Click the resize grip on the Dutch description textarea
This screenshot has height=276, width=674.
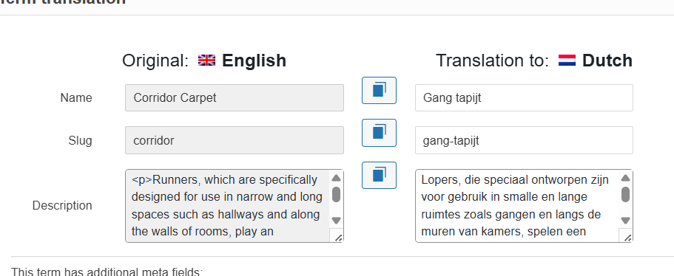click(627, 237)
